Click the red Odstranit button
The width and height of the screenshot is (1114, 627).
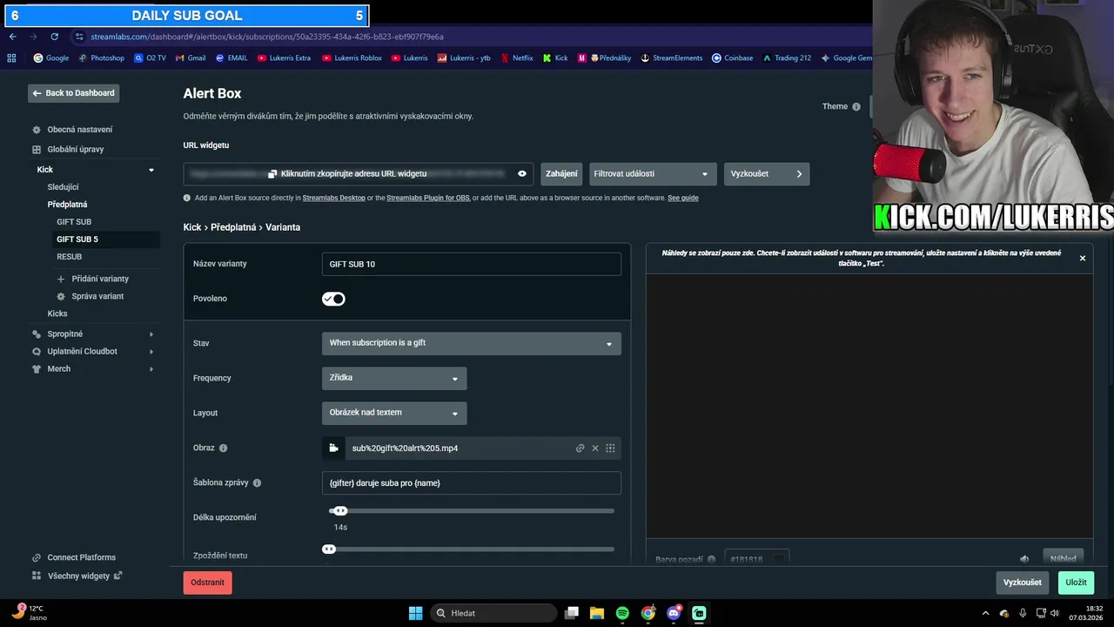pyautogui.click(x=208, y=583)
